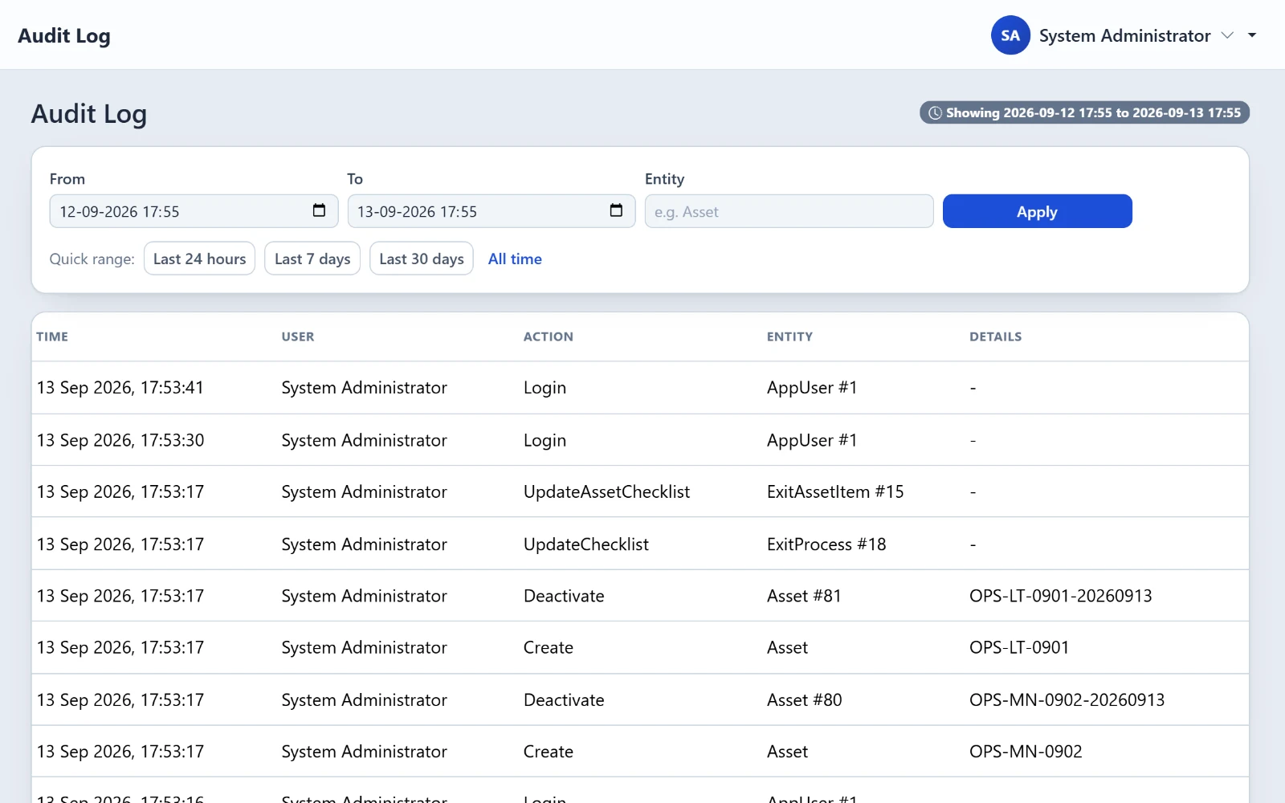Click Create action in OPS-LT-0901 row
Image resolution: width=1285 pixels, height=803 pixels.
pos(549,647)
